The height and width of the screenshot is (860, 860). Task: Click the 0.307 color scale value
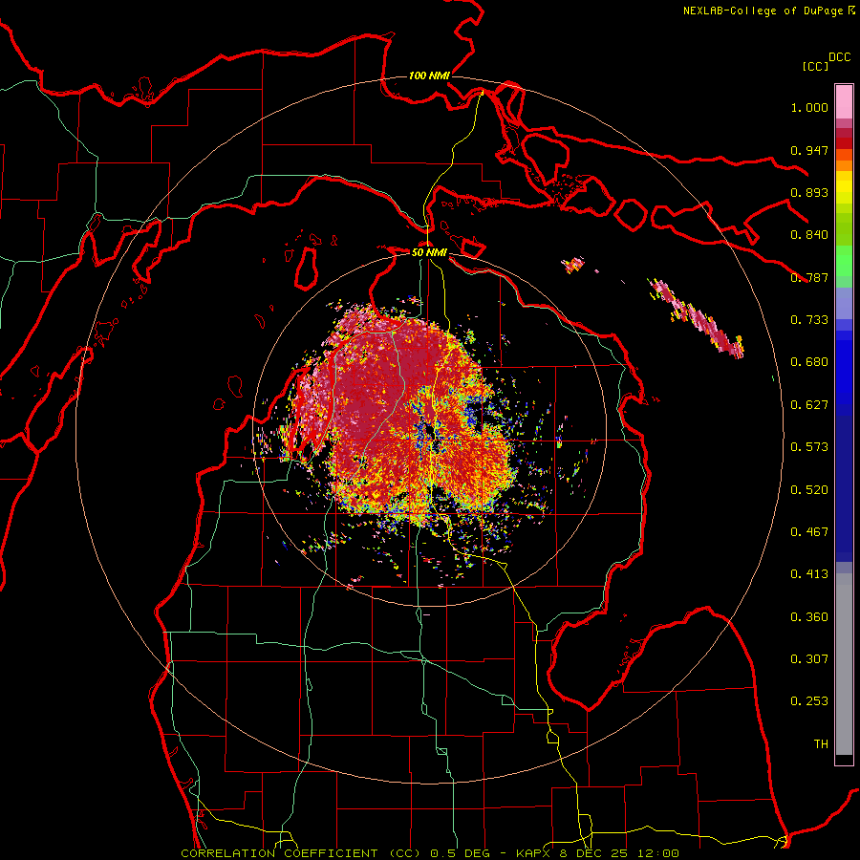(809, 659)
